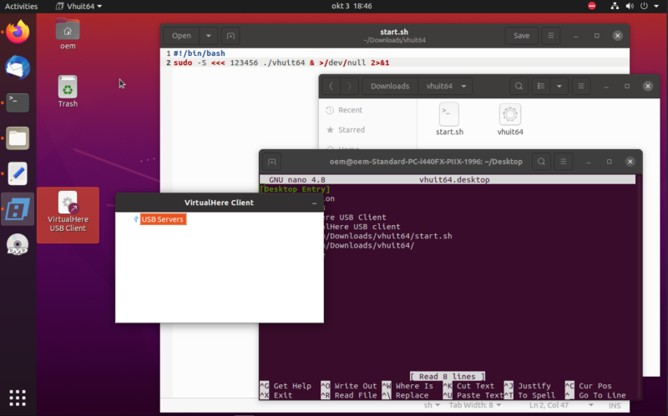This screenshot has height=416, width=668.
Task: Click [Desktop Entry] line in nano
Action: [x=295, y=189]
